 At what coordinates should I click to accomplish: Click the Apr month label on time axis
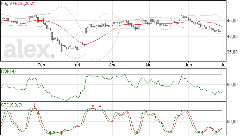coord(112,65)
